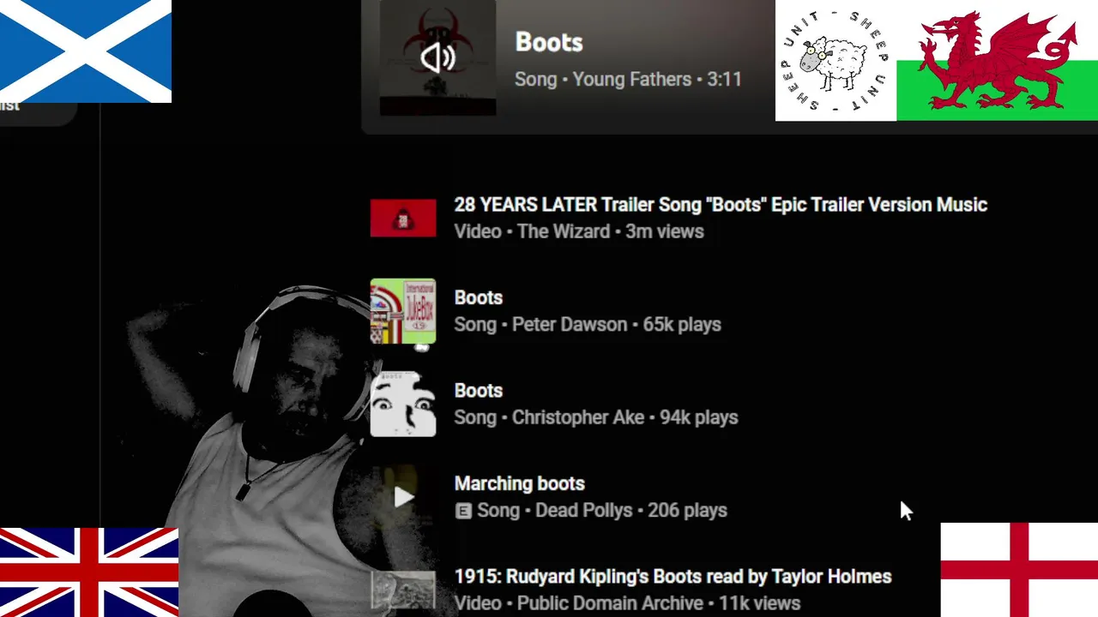The height and width of the screenshot is (617, 1098).
Task: Open the "Marching boots" song title
Action: (x=520, y=483)
